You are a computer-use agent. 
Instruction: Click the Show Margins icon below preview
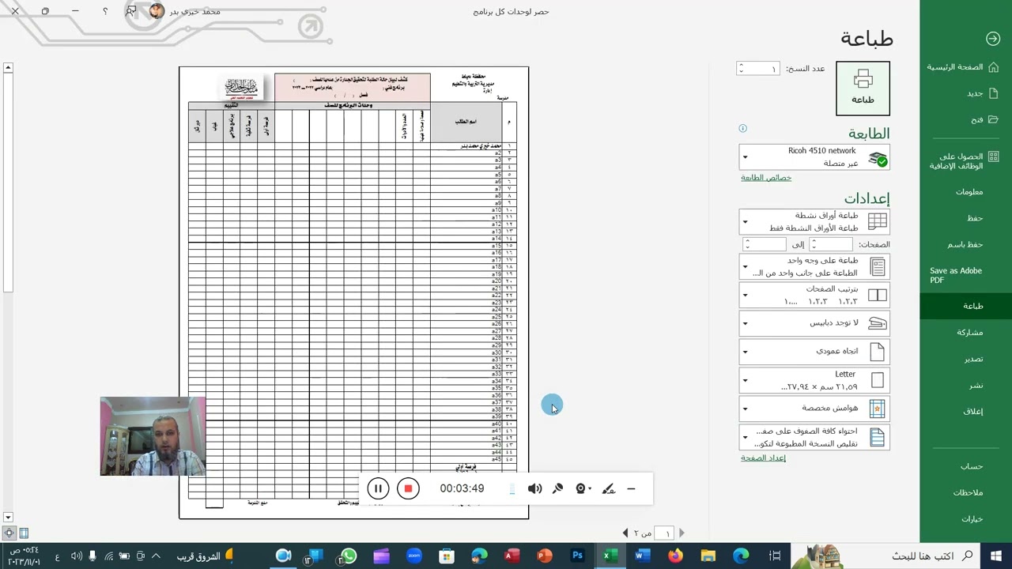click(24, 533)
